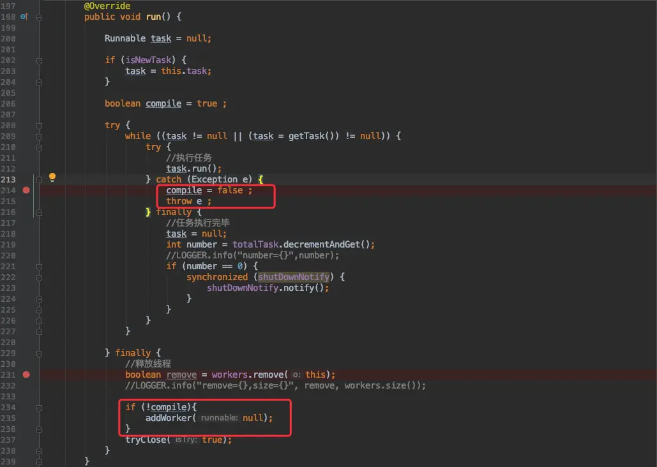
Task: Click the breakpoint dot on line 214
Action: click(x=26, y=190)
